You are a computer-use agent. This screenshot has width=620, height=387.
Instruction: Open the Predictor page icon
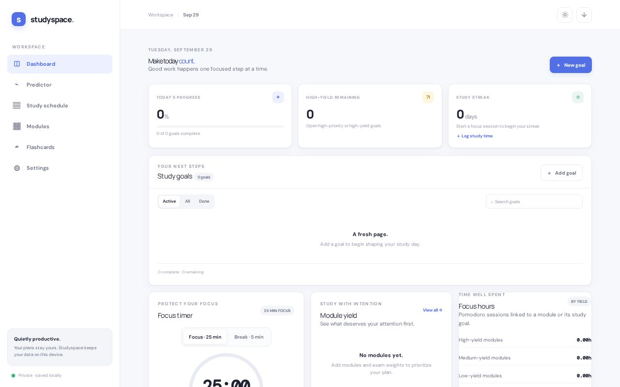pyautogui.click(x=17, y=85)
